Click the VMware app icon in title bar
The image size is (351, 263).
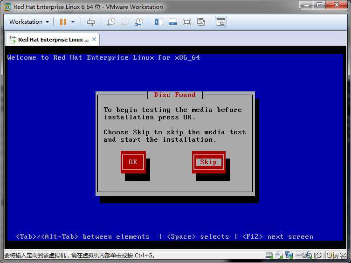[7, 7]
